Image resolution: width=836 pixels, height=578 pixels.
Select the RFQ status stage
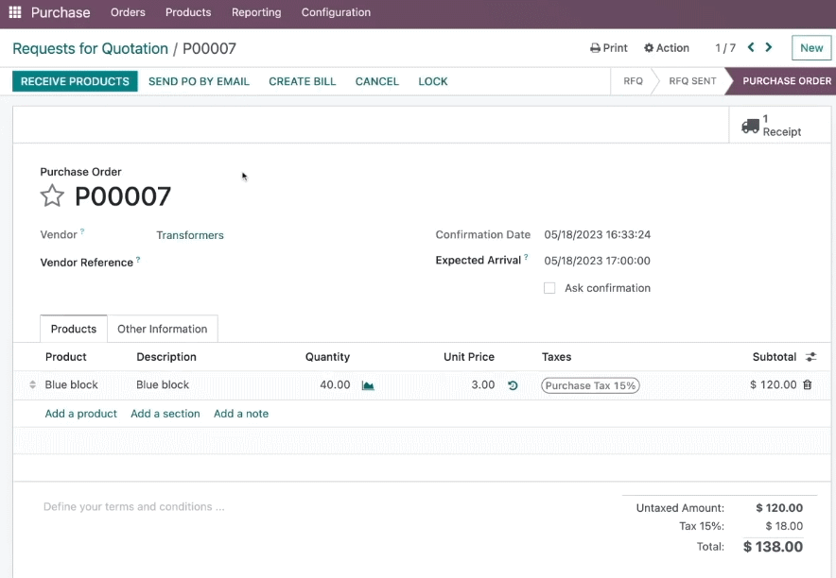(x=634, y=81)
